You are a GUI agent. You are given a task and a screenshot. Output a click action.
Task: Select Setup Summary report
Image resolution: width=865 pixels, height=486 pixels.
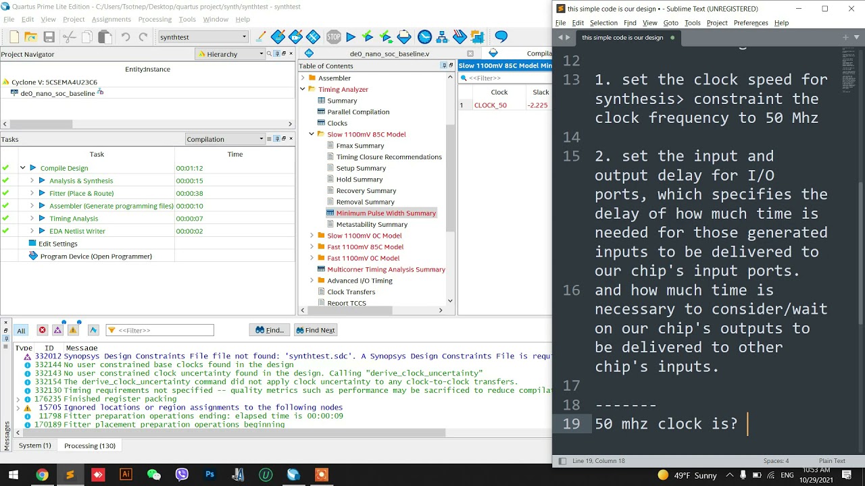[361, 168]
